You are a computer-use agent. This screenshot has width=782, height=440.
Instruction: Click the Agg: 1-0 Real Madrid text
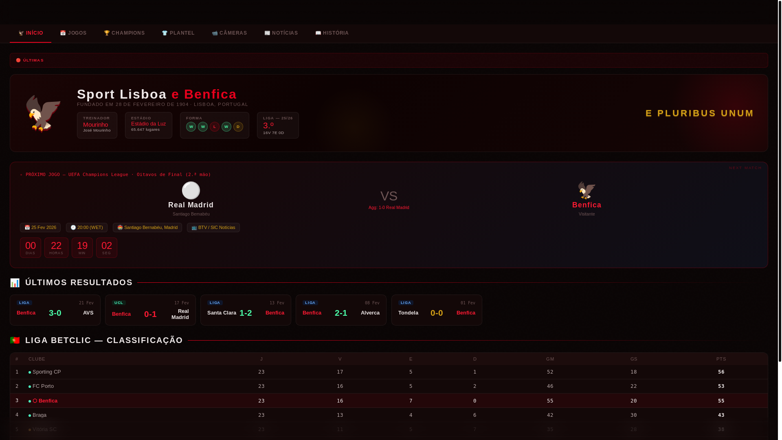(389, 208)
